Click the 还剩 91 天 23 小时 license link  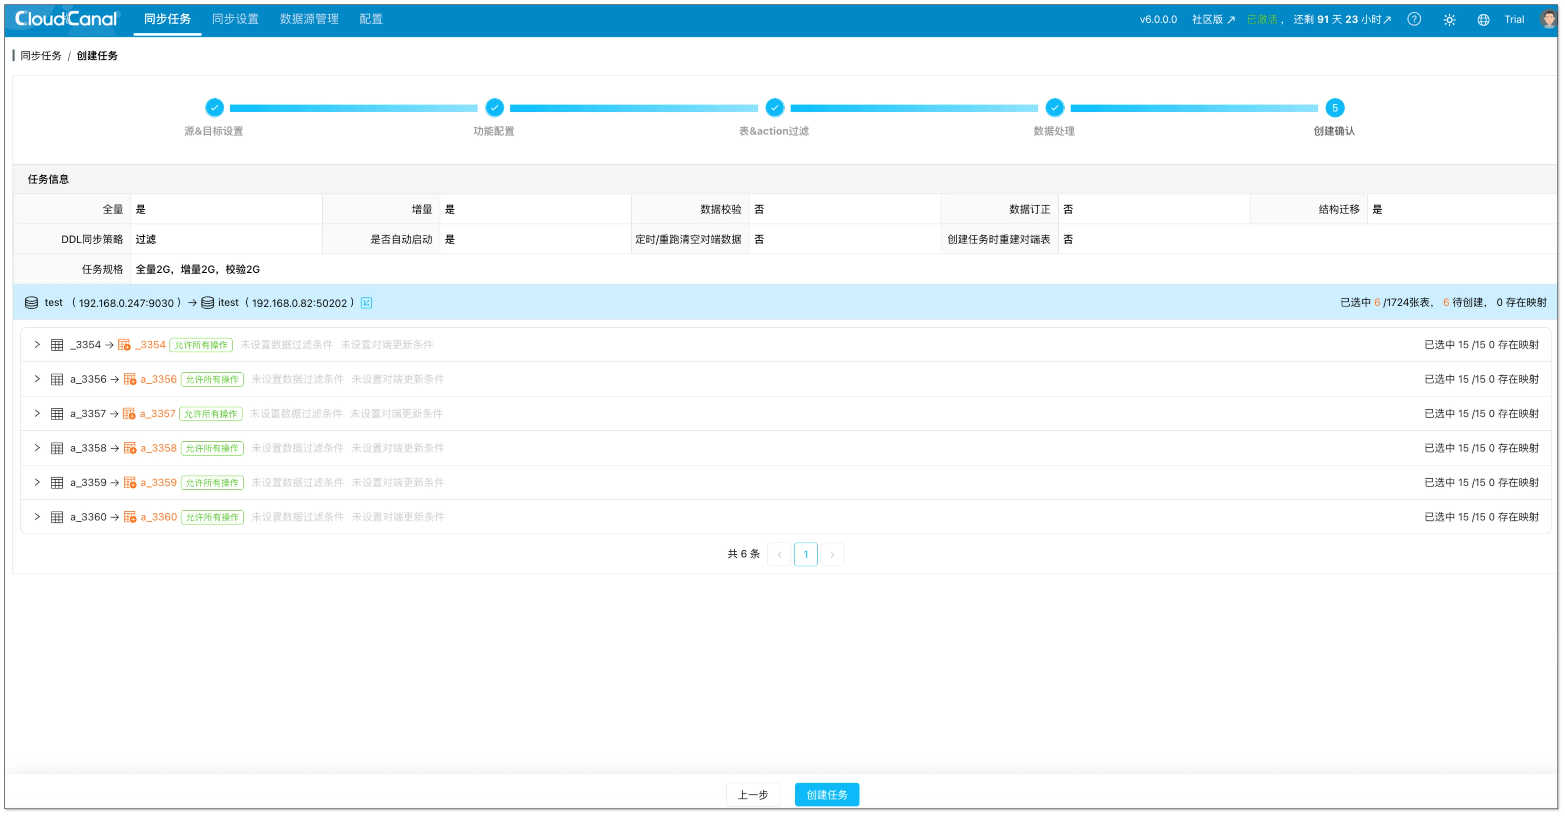(x=1341, y=19)
